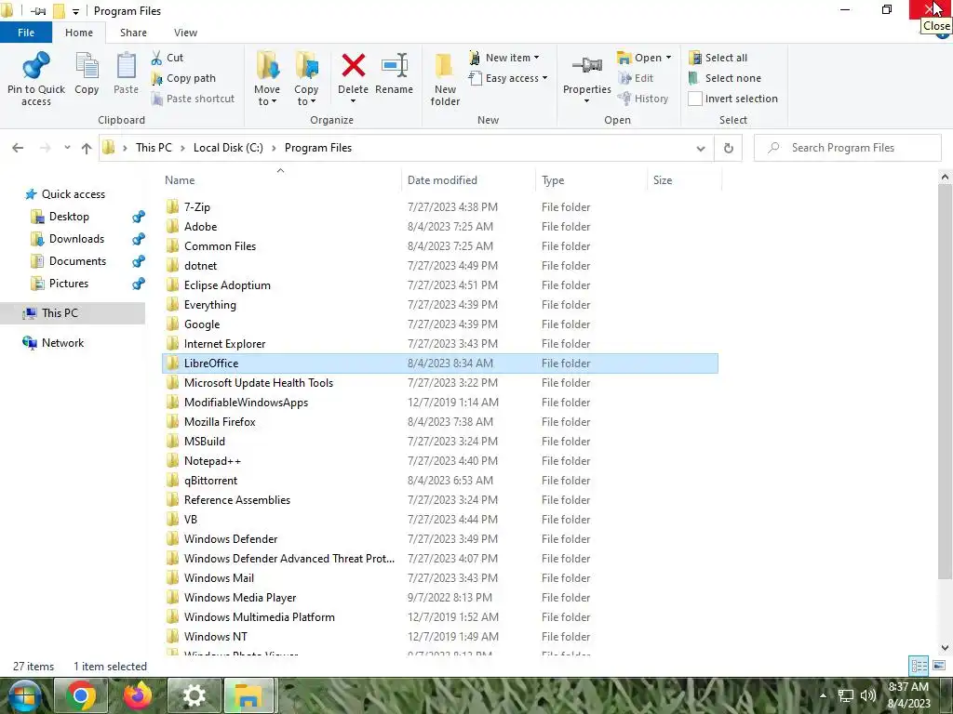Select Network in the navigation pane
Viewport: 953px width, 714px height.
point(62,343)
